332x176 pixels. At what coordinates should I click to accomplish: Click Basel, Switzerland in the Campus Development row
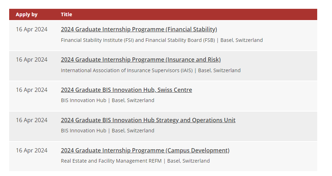pos(189,161)
